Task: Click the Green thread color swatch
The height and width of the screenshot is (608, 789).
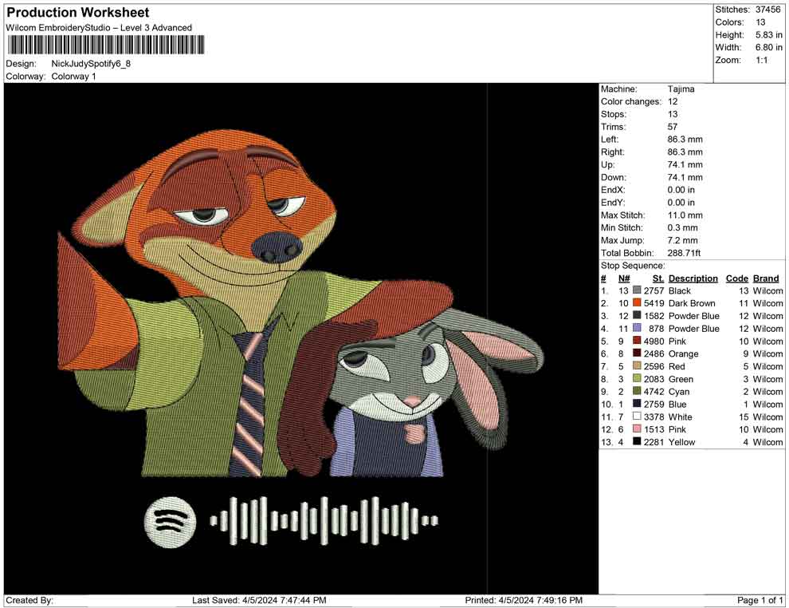Action: (637, 380)
